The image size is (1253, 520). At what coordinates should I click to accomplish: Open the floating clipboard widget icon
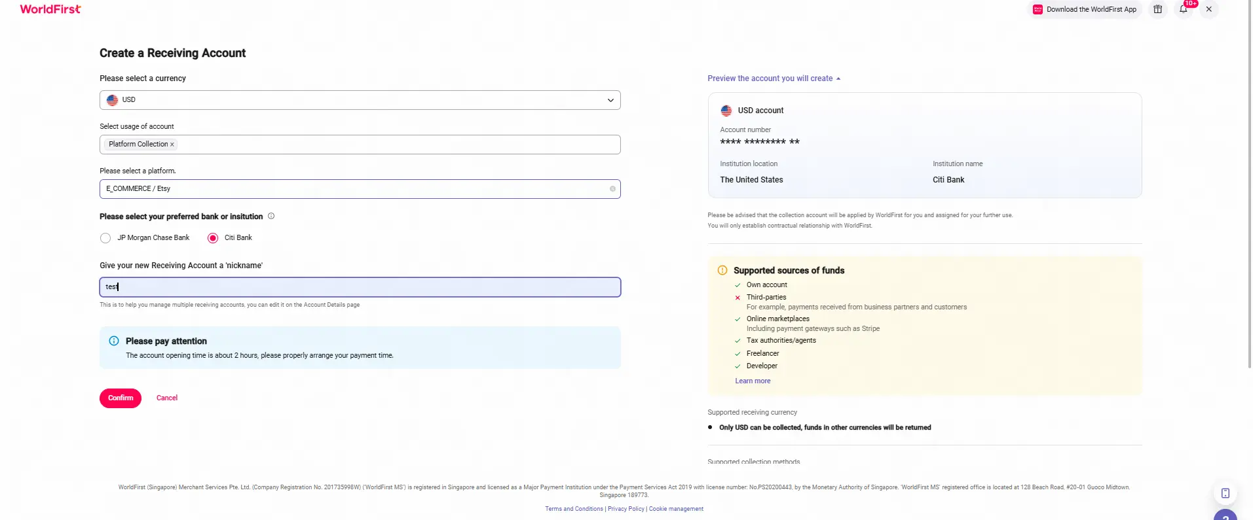coord(1225,493)
